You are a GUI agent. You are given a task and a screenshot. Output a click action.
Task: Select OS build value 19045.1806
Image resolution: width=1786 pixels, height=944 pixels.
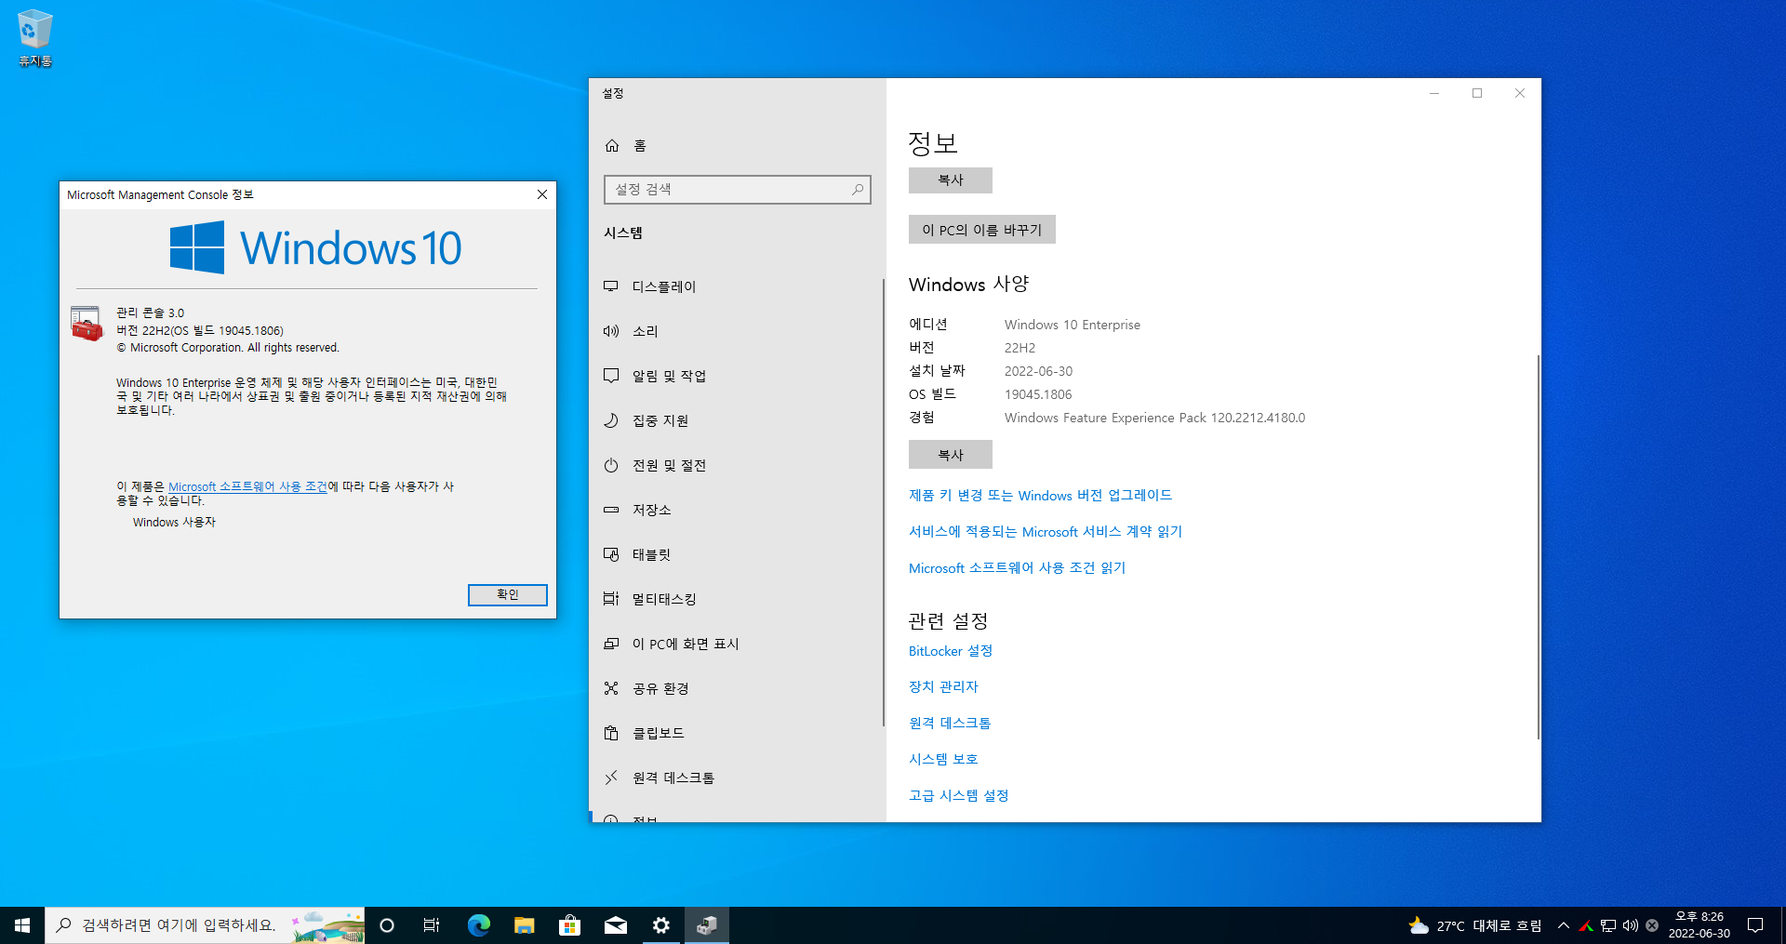pyautogui.click(x=1038, y=394)
